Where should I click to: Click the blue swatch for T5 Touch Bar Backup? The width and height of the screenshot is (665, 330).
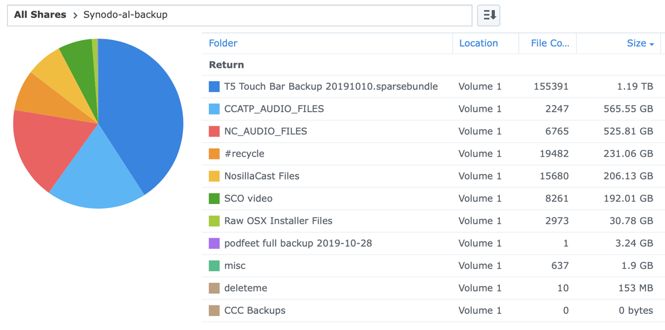[214, 87]
